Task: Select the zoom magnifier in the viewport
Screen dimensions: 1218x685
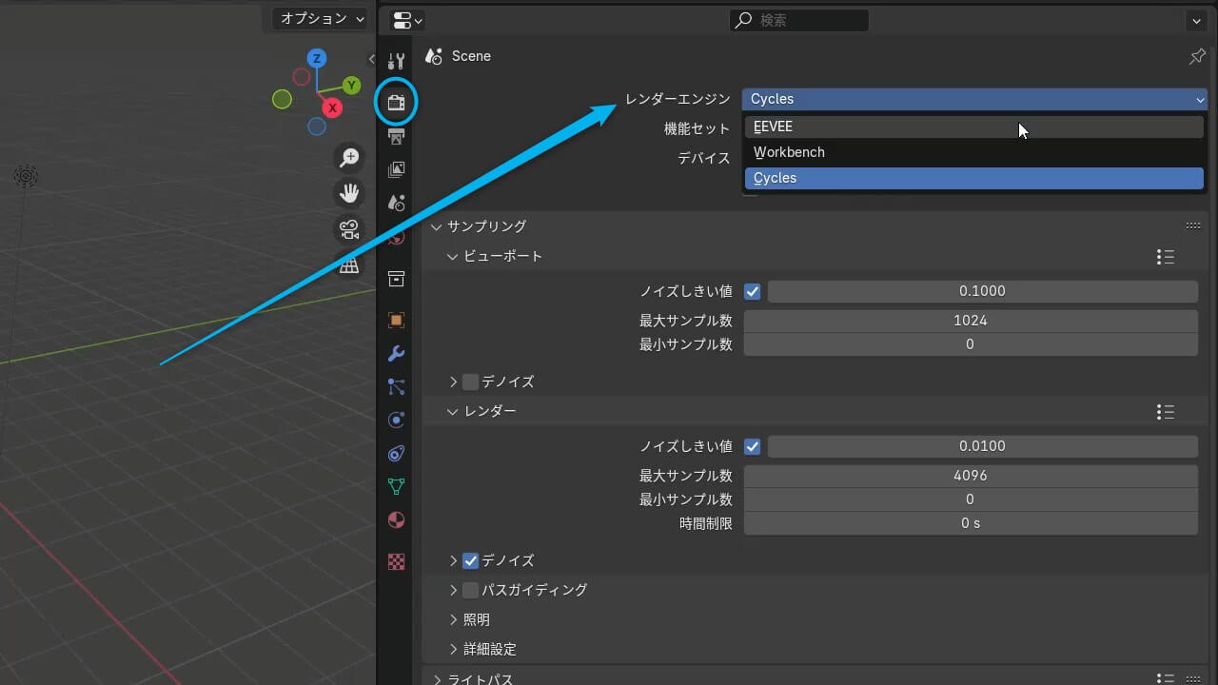Action: (x=349, y=157)
